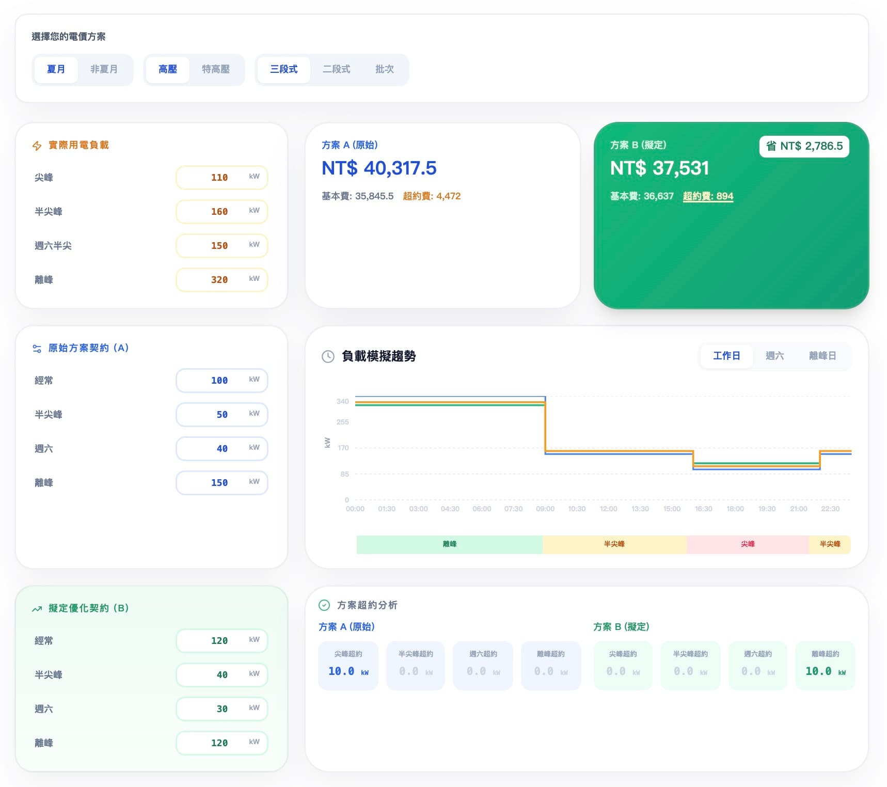Image resolution: width=887 pixels, height=787 pixels.
Task: Click the underlined 超約費: 894 link
Action: pyautogui.click(x=708, y=196)
